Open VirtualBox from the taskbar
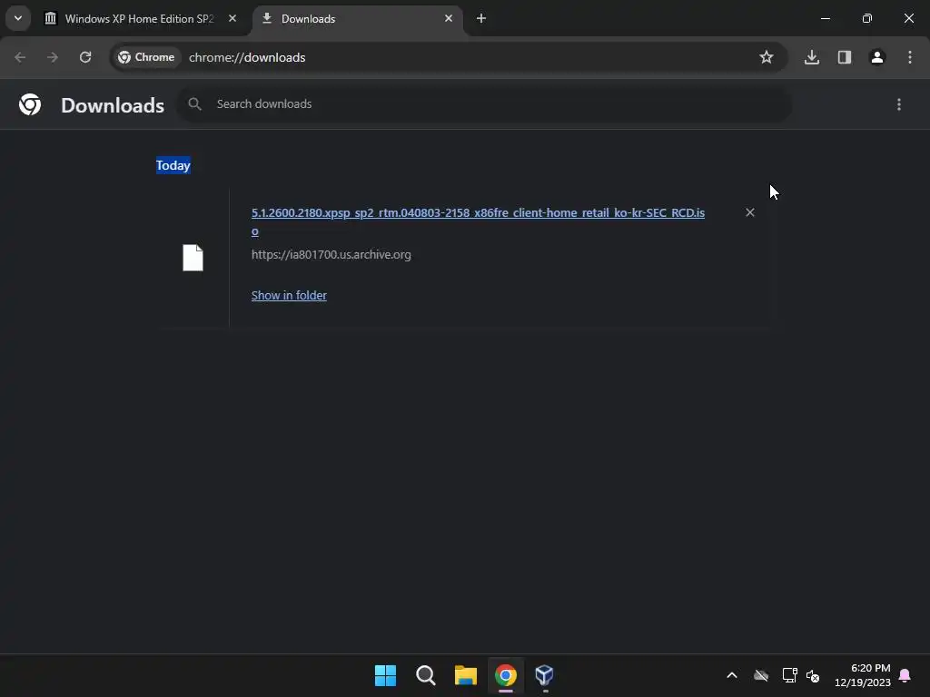Viewport: 930px width, 697px height. pyautogui.click(x=545, y=675)
